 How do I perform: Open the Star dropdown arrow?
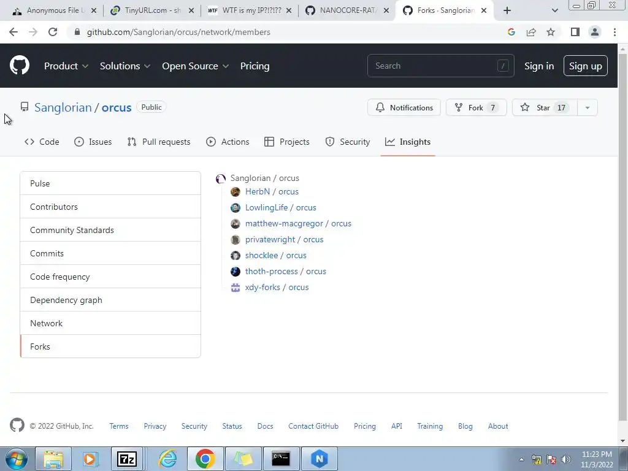(587, 108)
